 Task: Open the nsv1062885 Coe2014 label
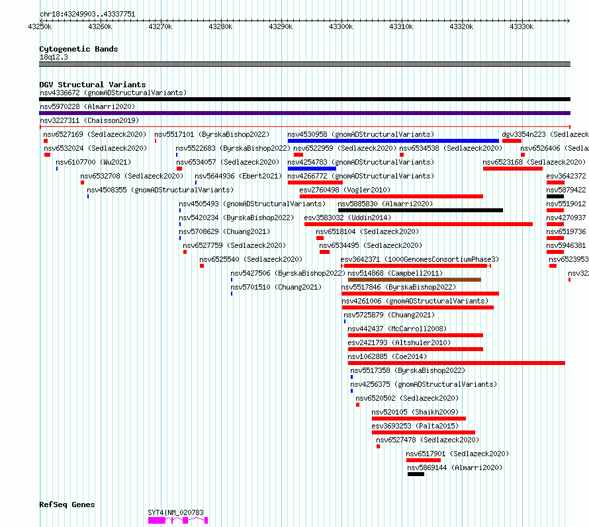tap(387, 356)
